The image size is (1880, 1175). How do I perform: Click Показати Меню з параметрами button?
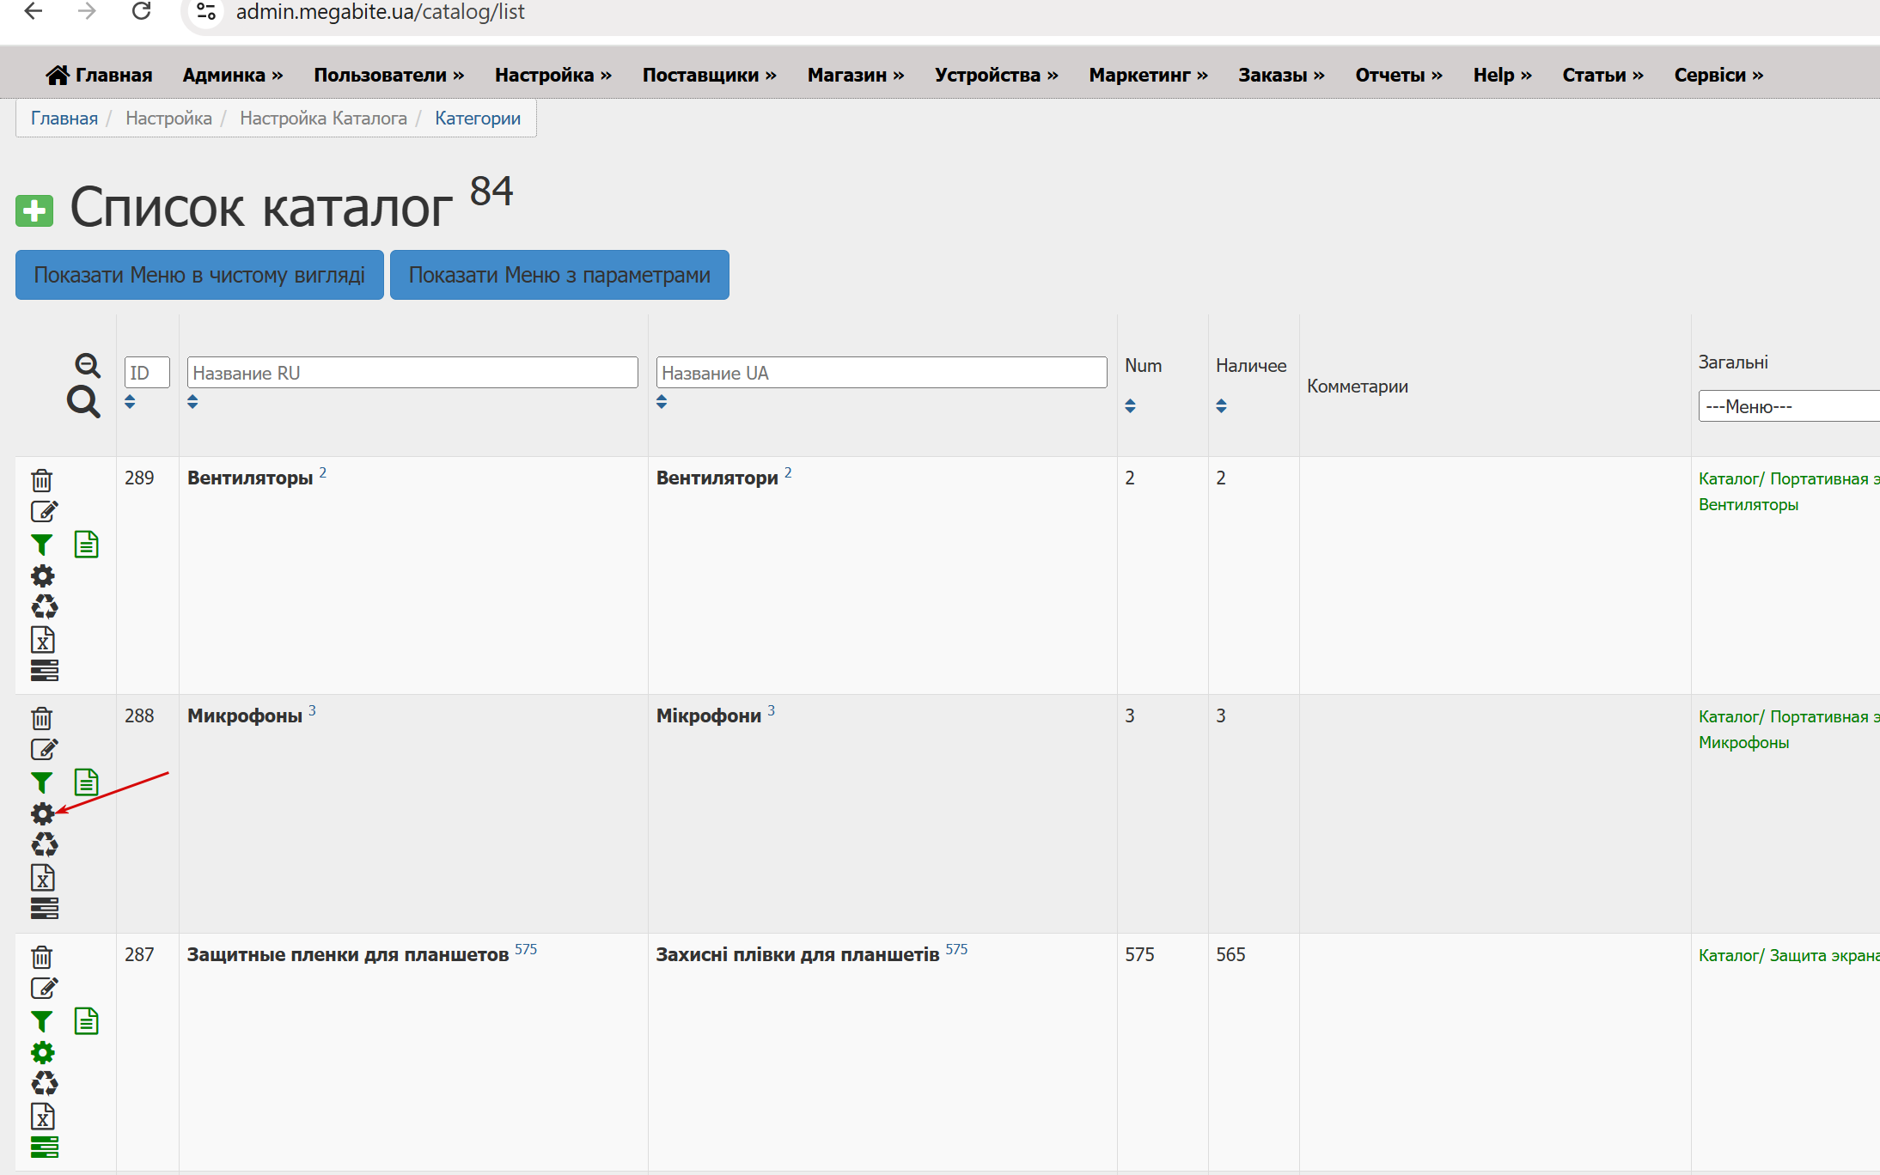click(x=559, y=275)
